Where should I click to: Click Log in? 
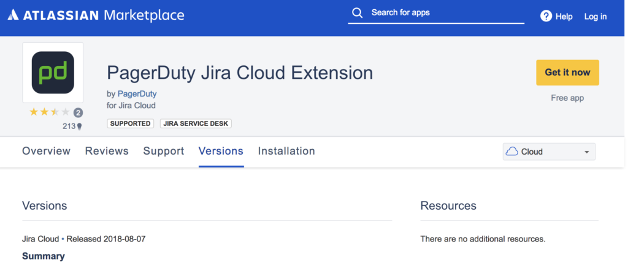click(x=595, y=16)
